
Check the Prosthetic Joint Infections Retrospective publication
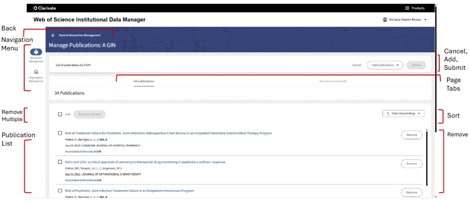(x=60, y=133)
